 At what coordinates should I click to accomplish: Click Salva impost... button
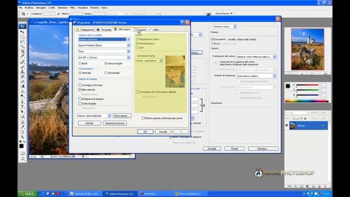(x=122, y=115)
